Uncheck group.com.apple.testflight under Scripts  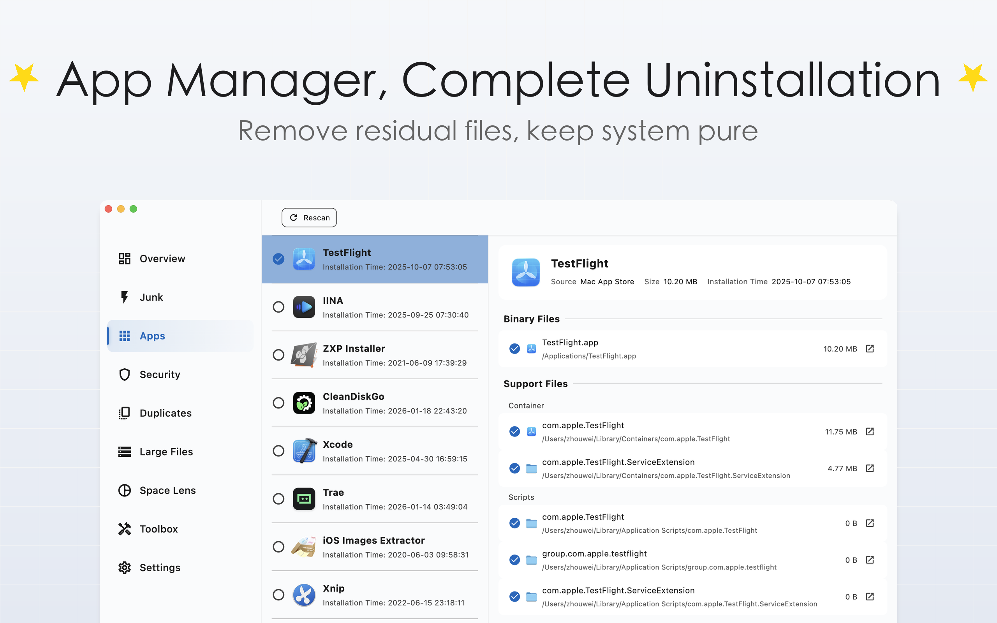tap(514, 560)
